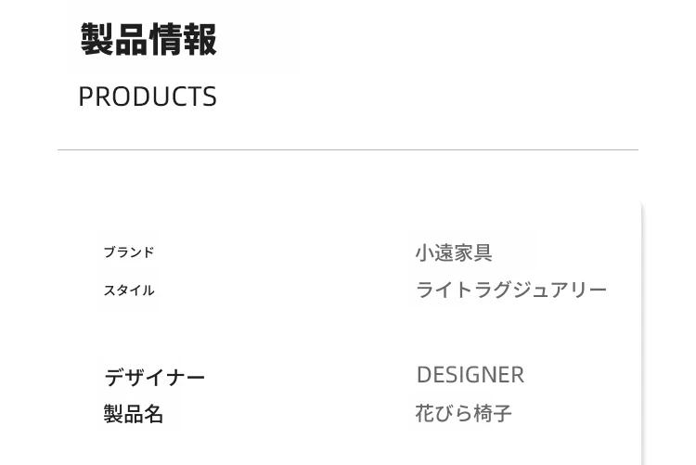Select the 花びら椅子 product name value

463,413
